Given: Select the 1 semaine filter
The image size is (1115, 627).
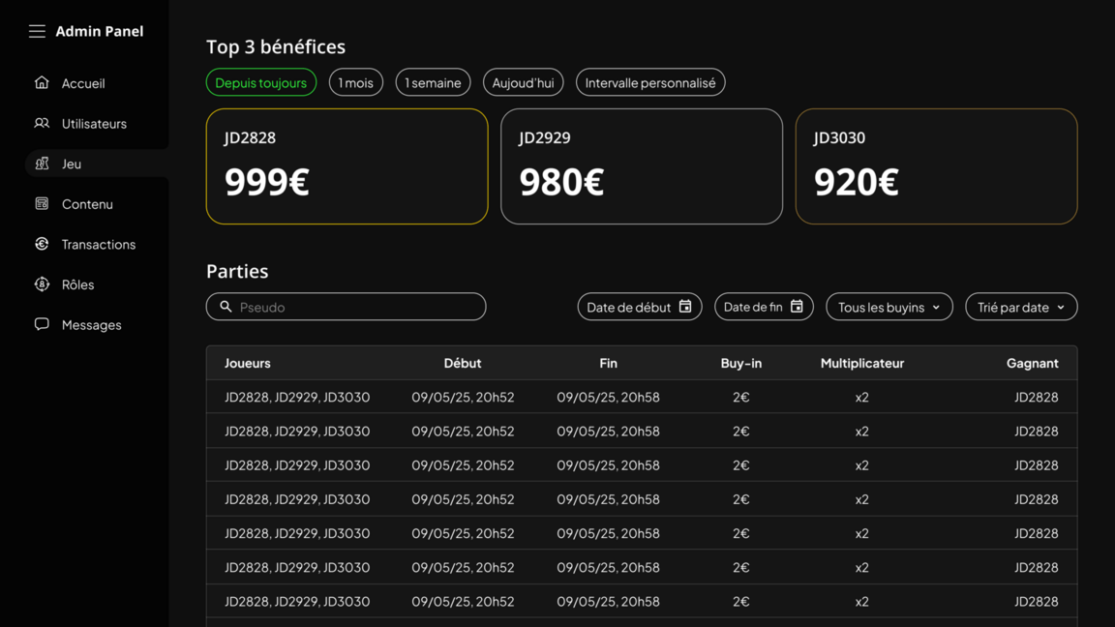Looking at the screenshot, I should pos(433,82).
